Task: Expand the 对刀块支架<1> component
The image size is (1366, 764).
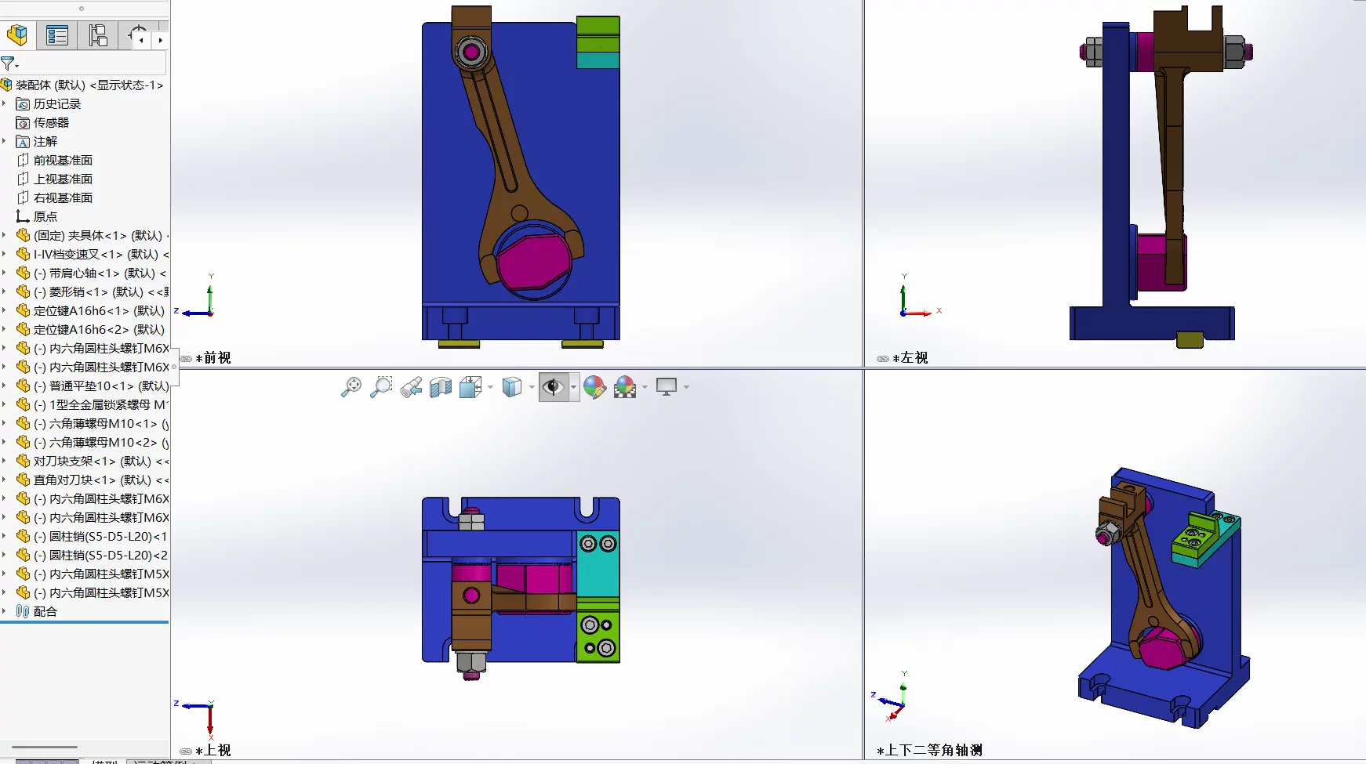Action: coord(5,461)
